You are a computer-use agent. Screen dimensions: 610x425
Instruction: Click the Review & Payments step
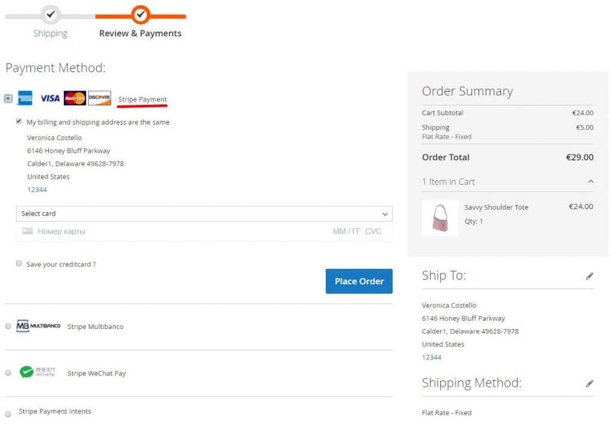pyautogui.click(x=141, y=33)
